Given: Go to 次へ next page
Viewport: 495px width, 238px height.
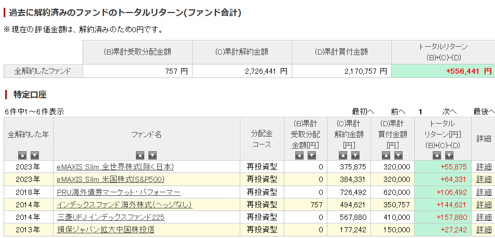Looking at the screenshot, I should (x=449, y=111).
